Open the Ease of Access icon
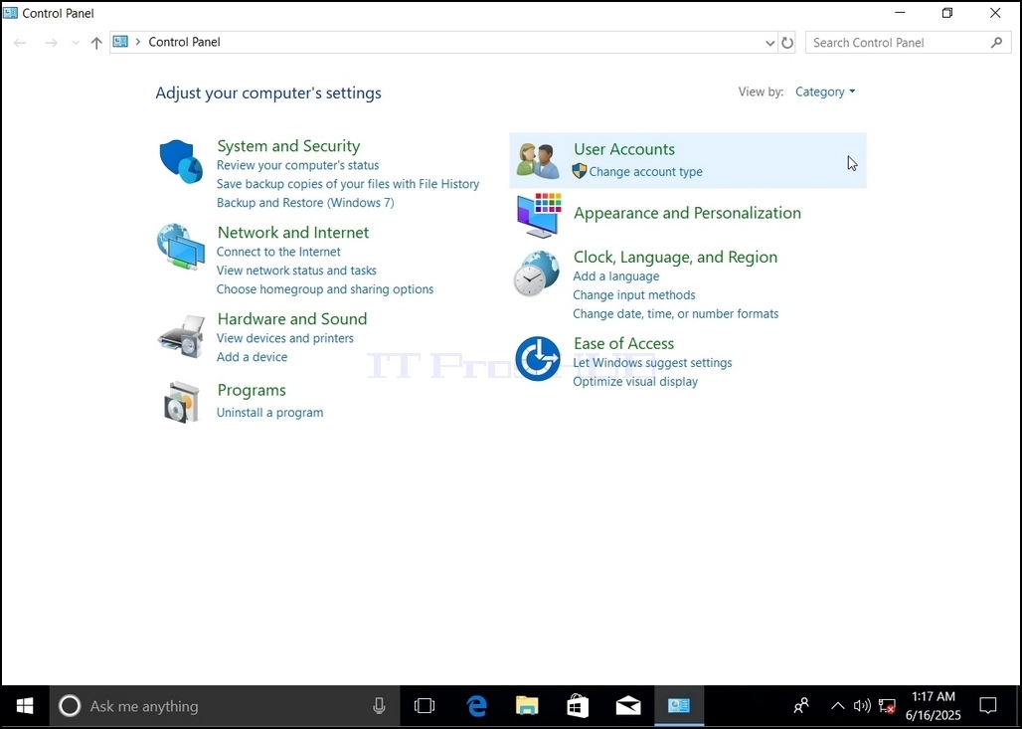Viewport: 1022px width, 729px height. tap(537, 359)
